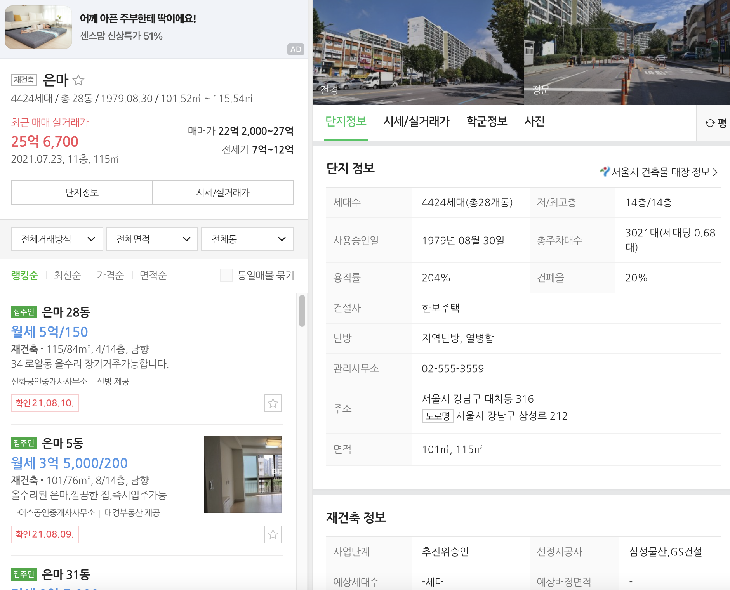
Task: Click the AD badge on the banner
Action: click(296, 49)
